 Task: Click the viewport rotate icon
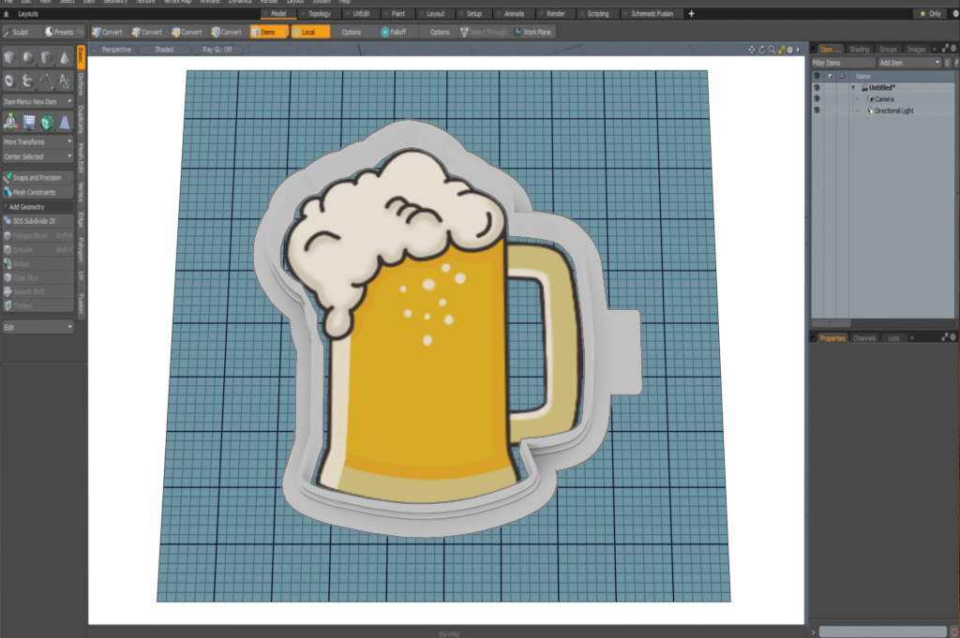pos(761,49)
